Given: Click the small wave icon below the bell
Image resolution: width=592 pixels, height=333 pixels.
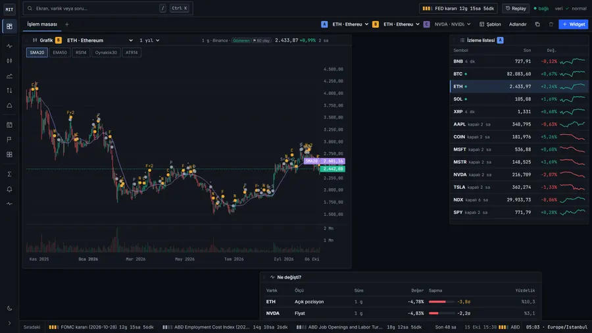Looking at the screenshot, I should click(x=9, y=204).
